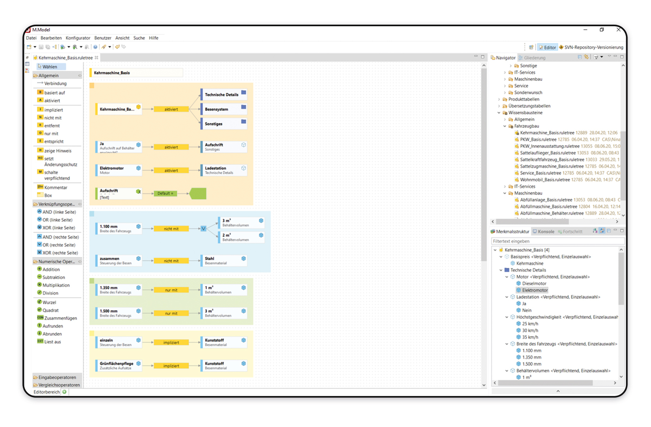Switch to the Konsole tab
This screenshot has height=427, width=651.
pyautogui.click(x=543, y=232)
